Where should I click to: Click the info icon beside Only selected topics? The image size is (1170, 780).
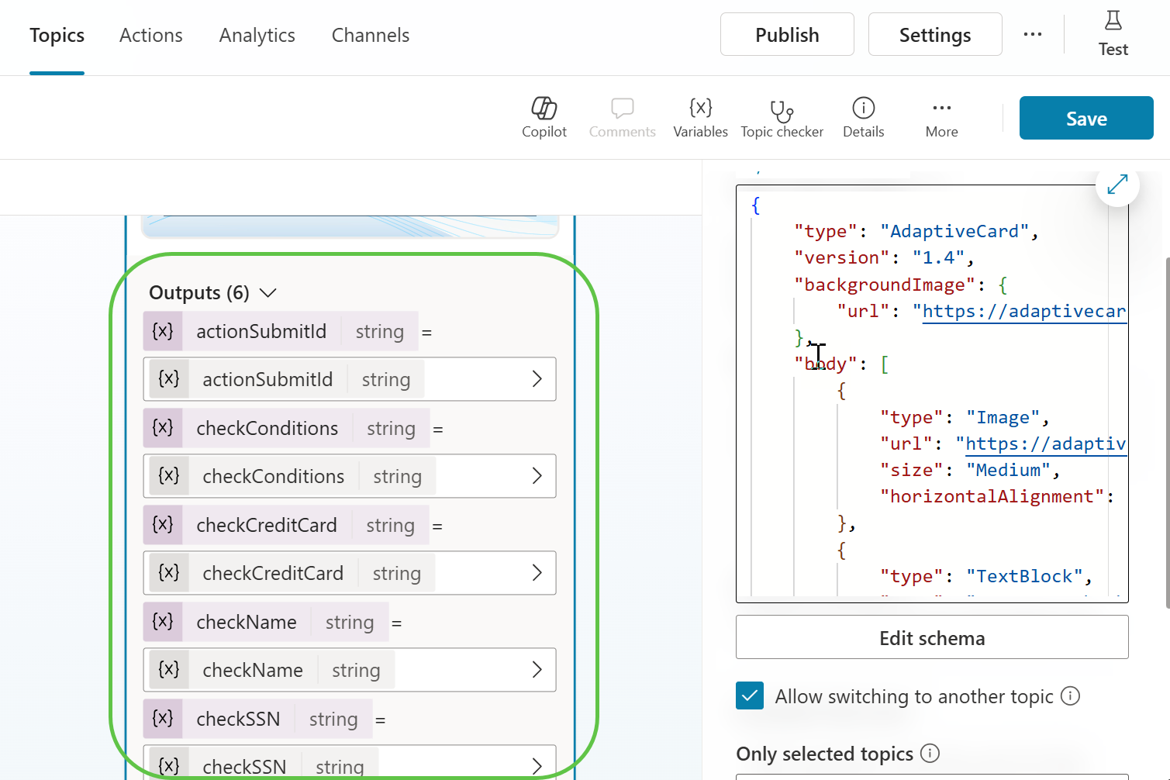click(930, 753)
